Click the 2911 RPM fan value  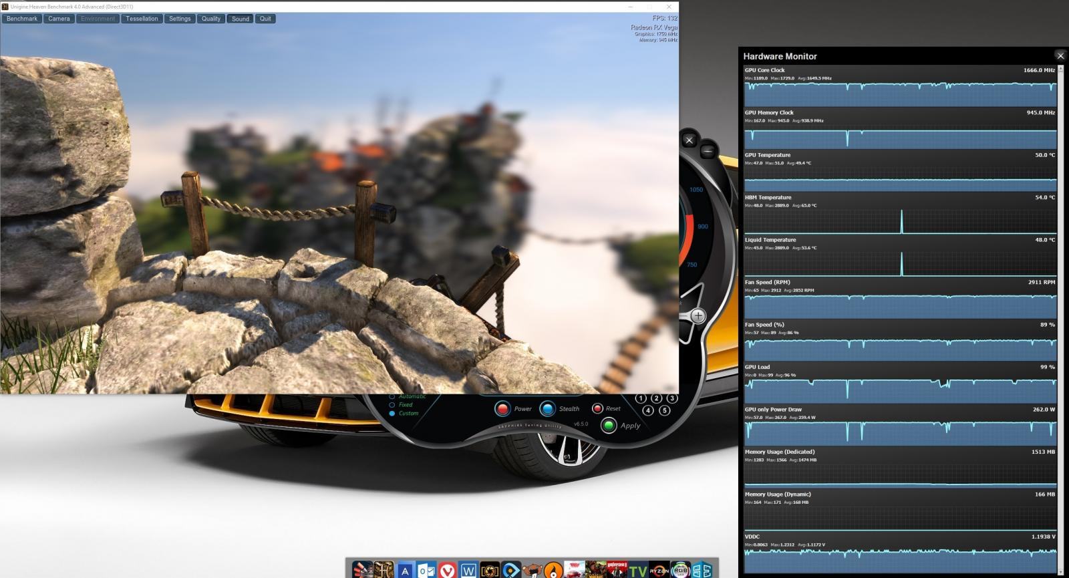[x=1042, y=283]
